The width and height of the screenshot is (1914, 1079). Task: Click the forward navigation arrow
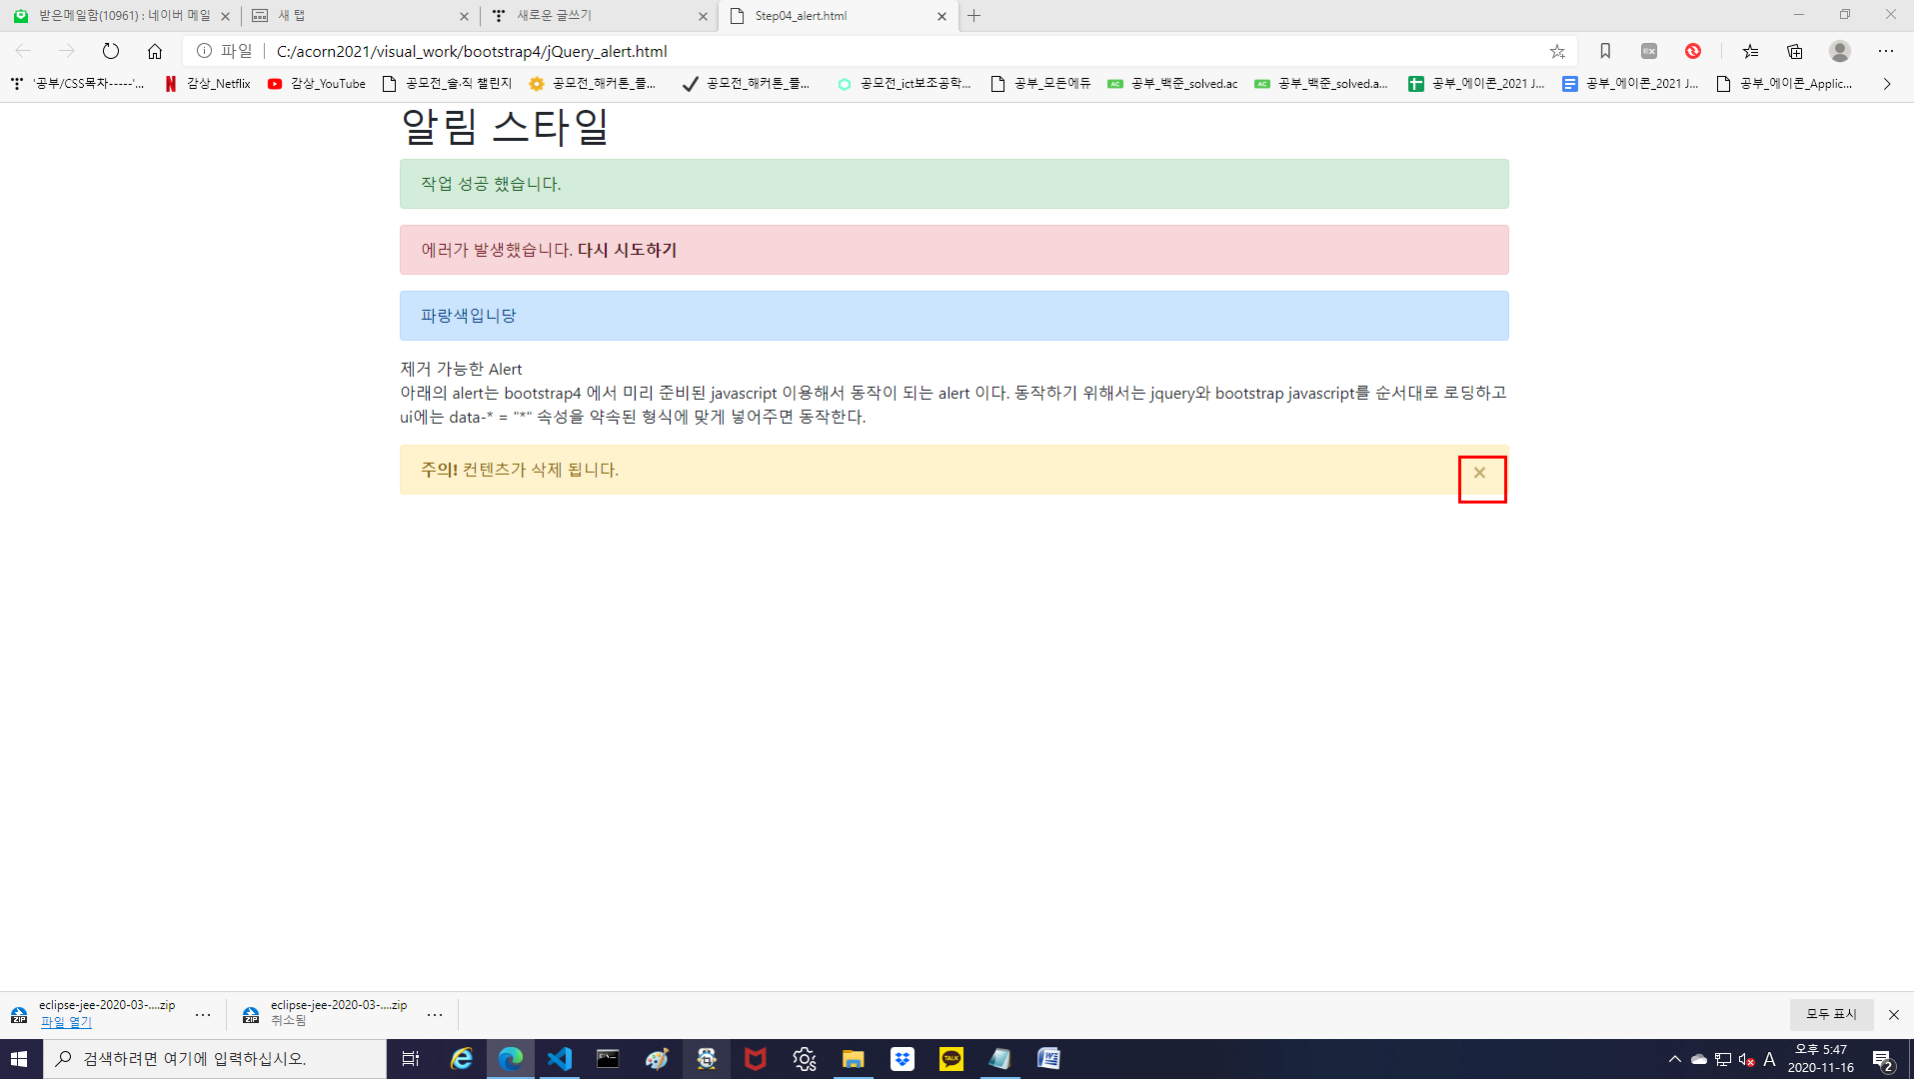pyautogui.click(x=67, y=51)
